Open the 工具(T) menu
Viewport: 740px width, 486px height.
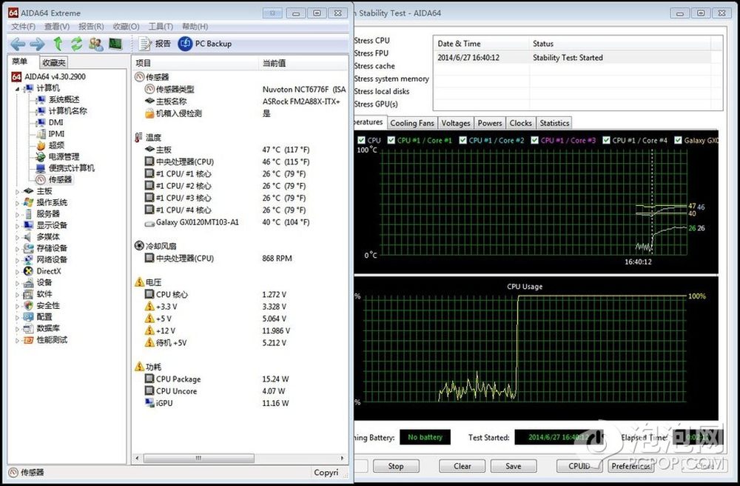[161, 27]
